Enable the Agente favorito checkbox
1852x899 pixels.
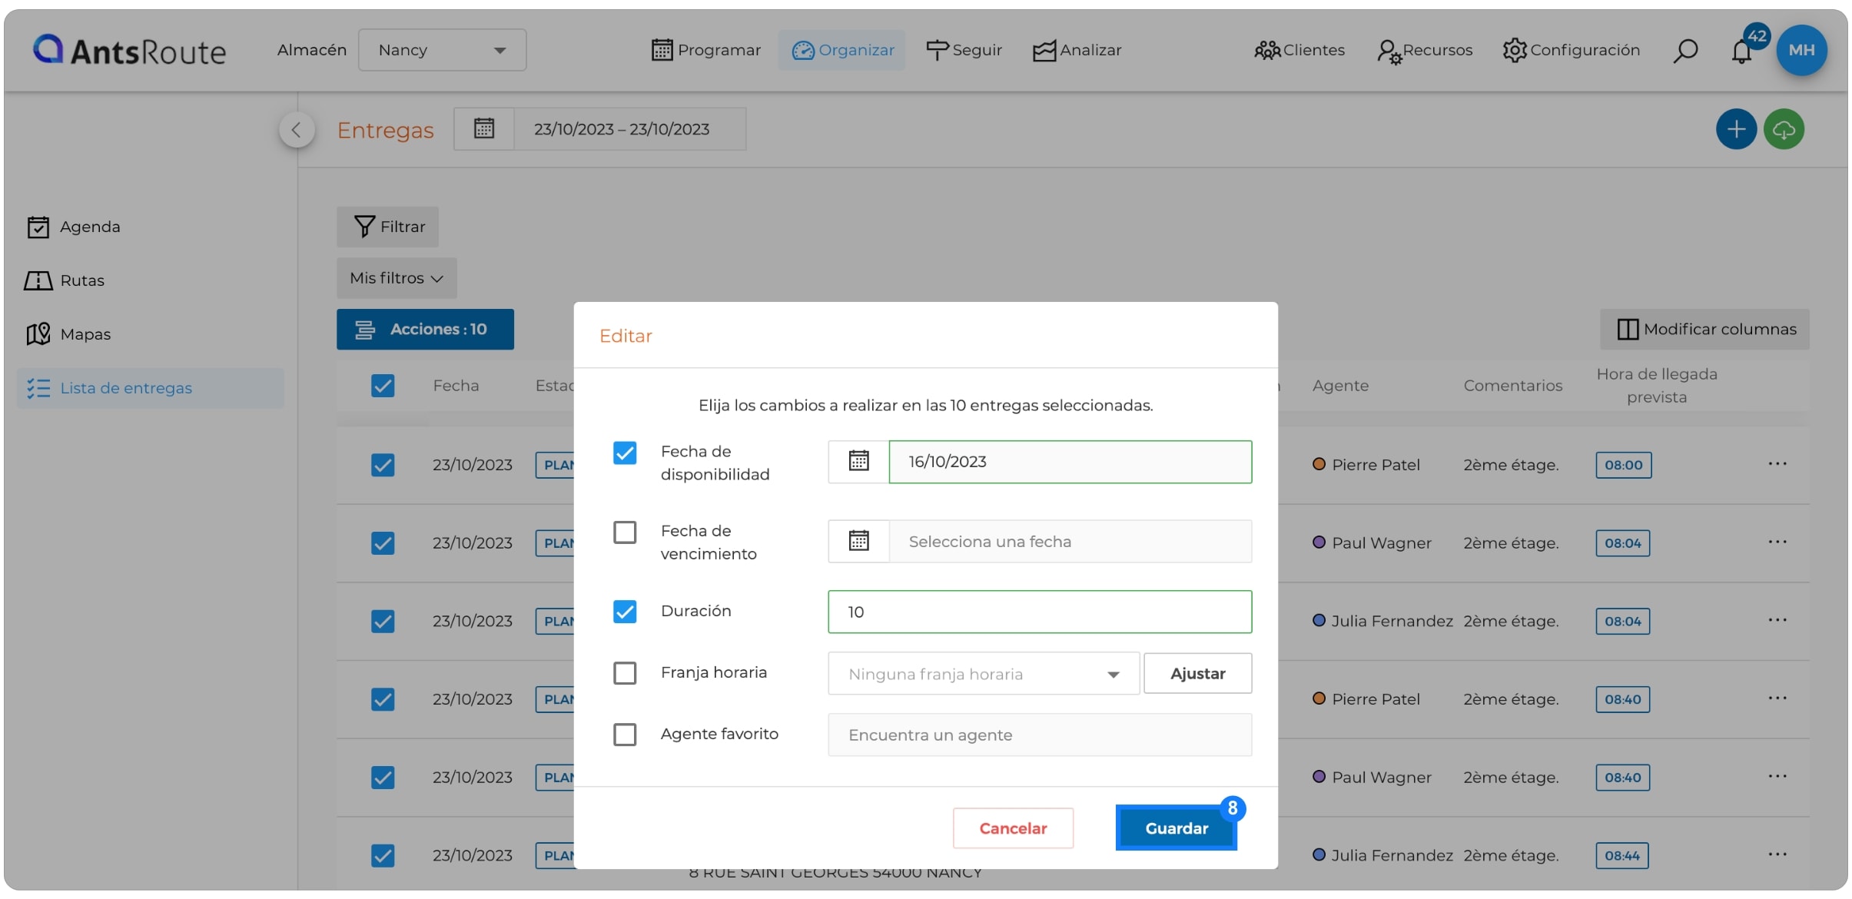point(625,735)
